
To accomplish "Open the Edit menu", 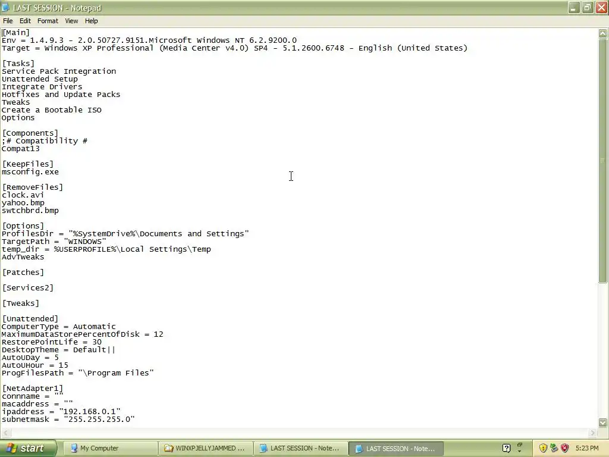I will [25, 21].
